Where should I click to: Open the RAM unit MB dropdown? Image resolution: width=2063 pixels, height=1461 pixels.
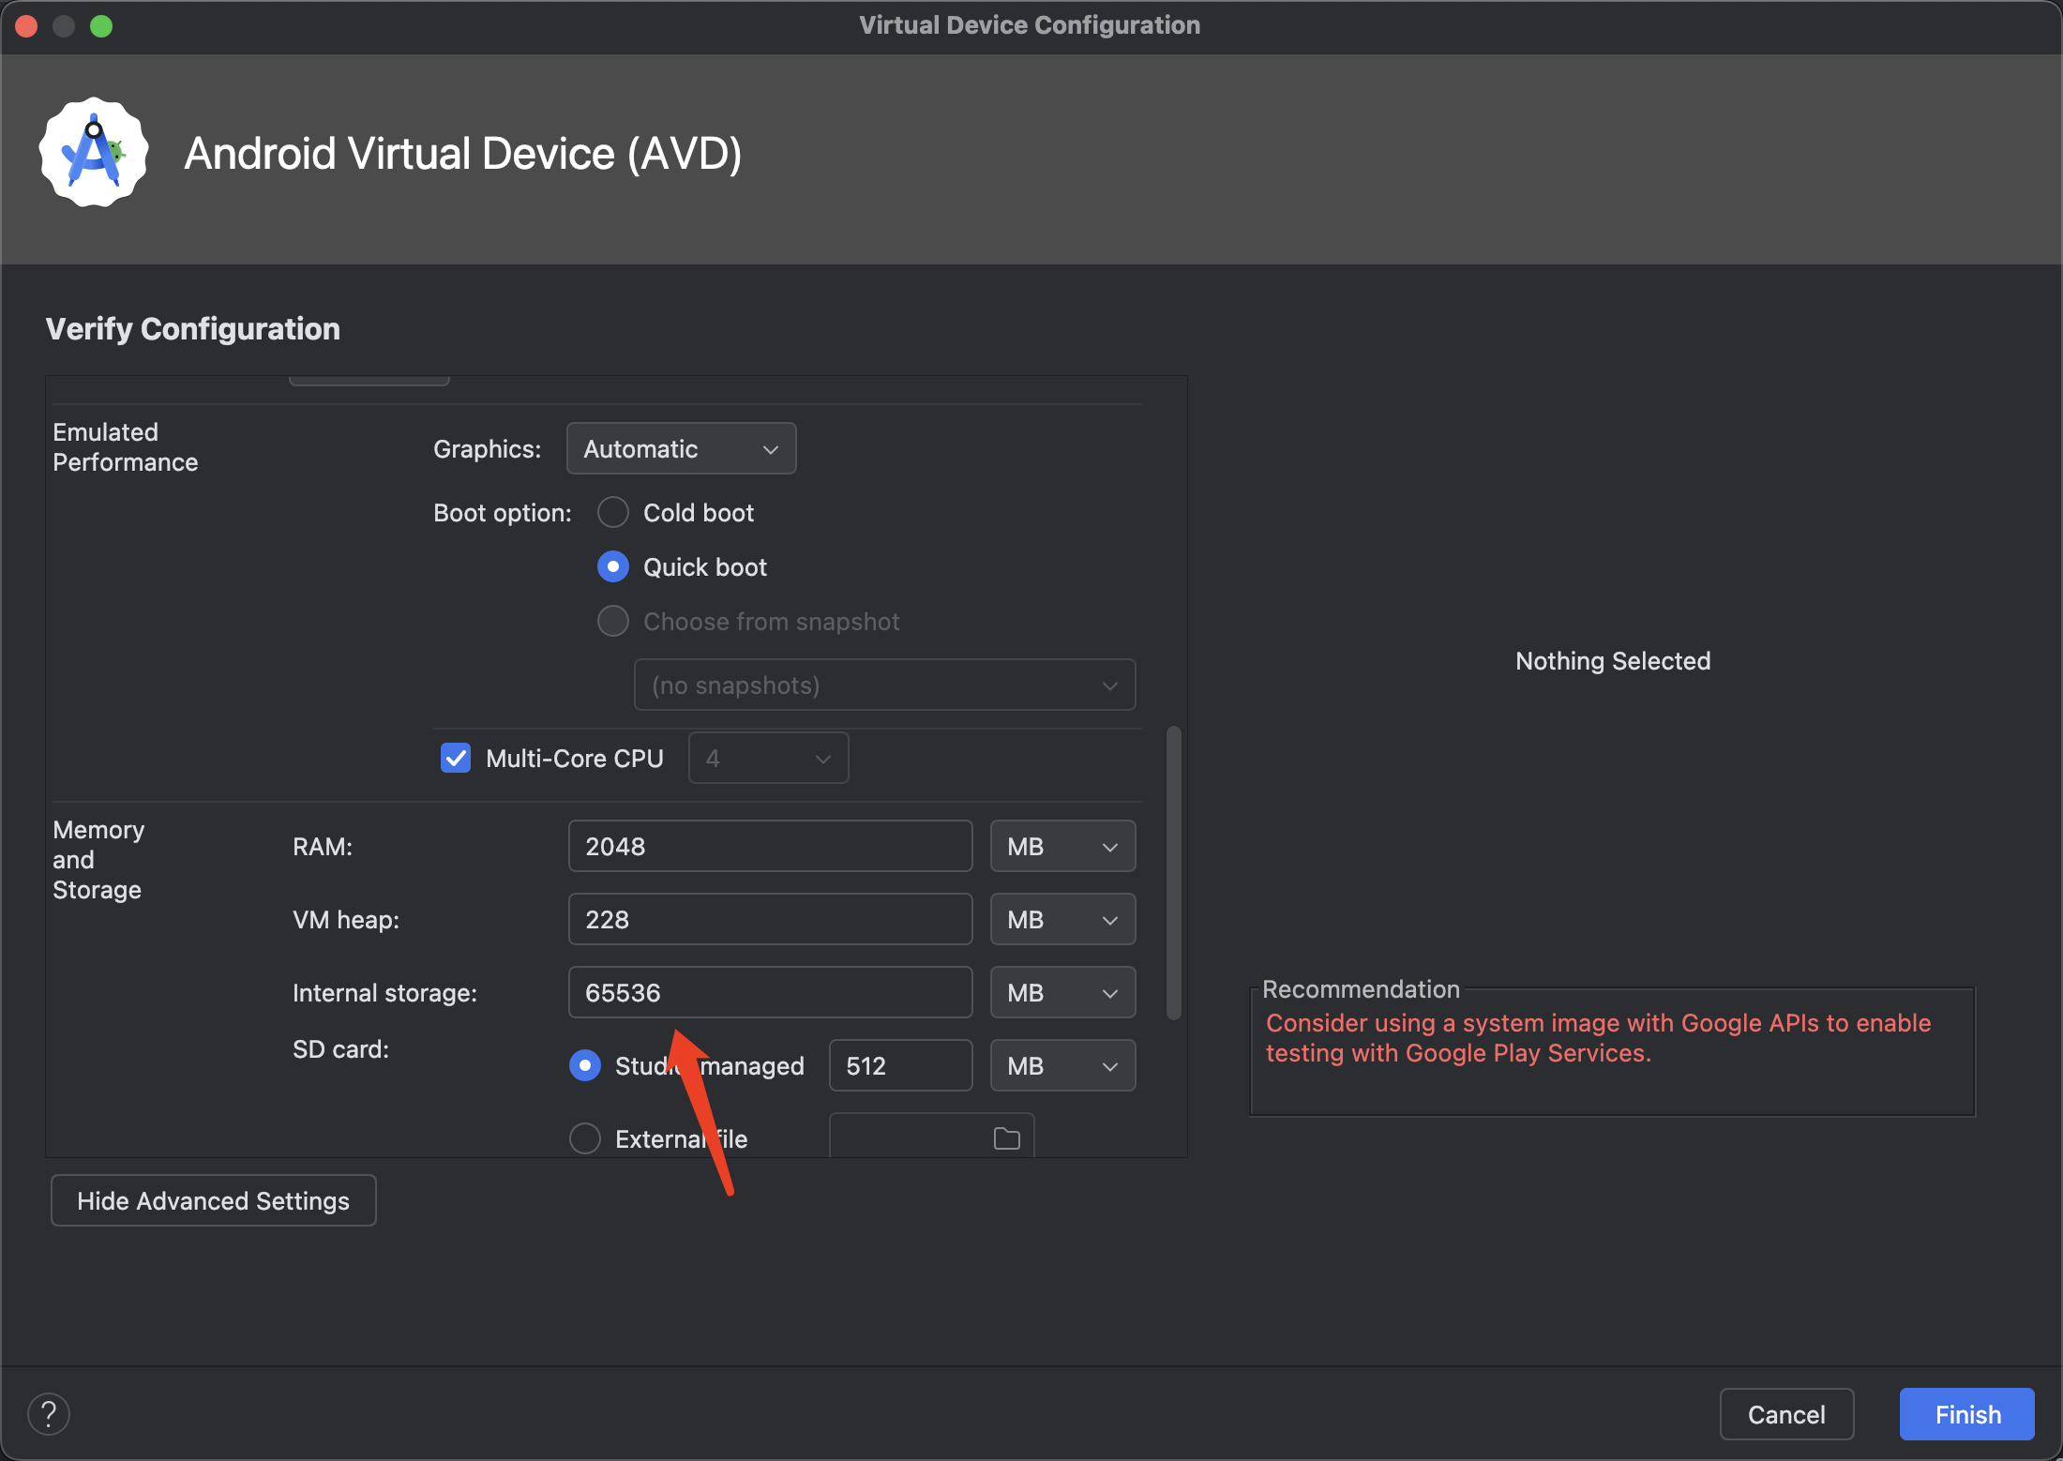tap(1063, 846)
